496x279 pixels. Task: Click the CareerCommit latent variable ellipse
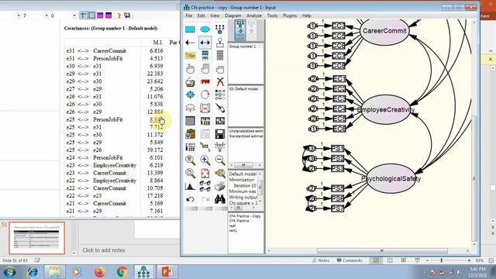(x=384, y=31)
